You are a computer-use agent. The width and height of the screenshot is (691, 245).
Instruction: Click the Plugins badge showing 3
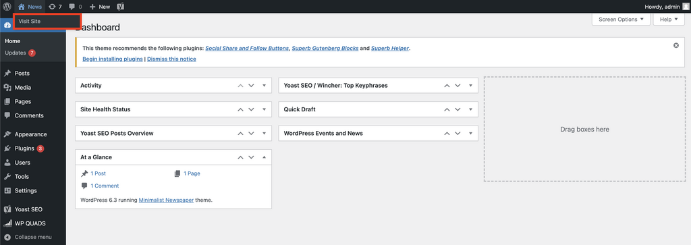(x=40, y=148)
